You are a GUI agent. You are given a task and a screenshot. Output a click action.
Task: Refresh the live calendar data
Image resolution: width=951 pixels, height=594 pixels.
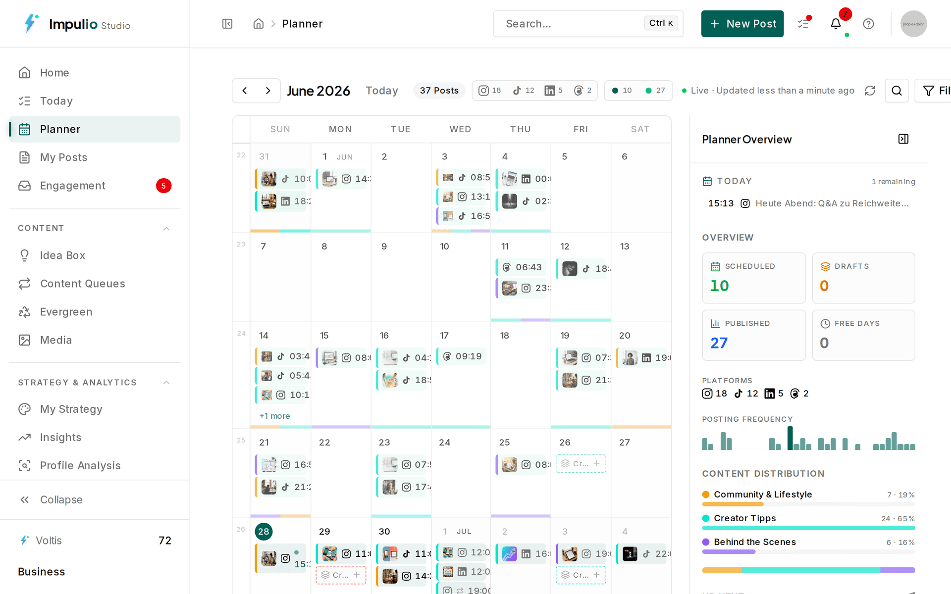[870, 91]
